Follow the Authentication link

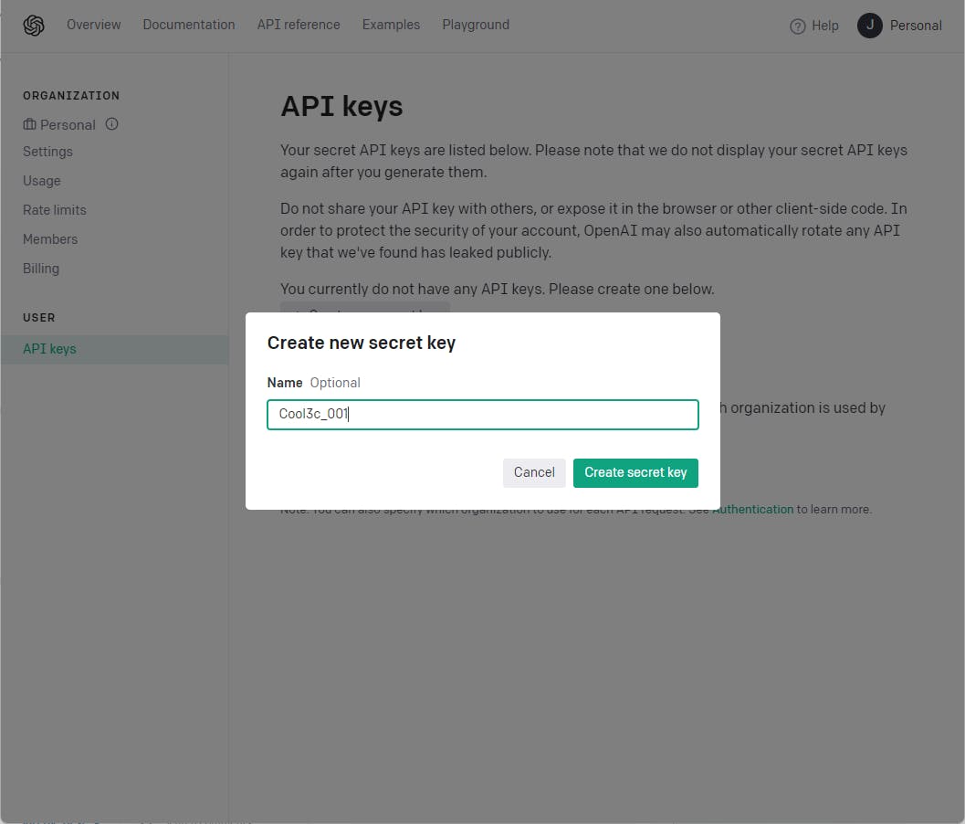click(752, 510)
